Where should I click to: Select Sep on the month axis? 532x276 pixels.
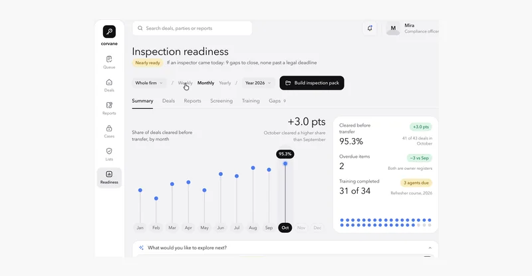[269, 228]
